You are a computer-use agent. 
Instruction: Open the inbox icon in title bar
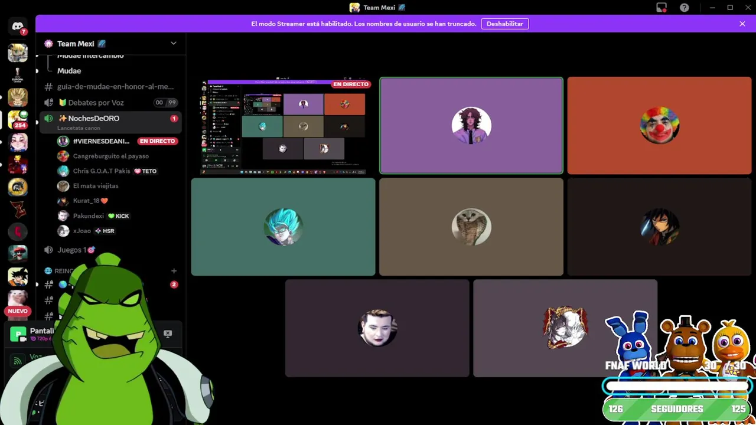[x=661, y=8]
